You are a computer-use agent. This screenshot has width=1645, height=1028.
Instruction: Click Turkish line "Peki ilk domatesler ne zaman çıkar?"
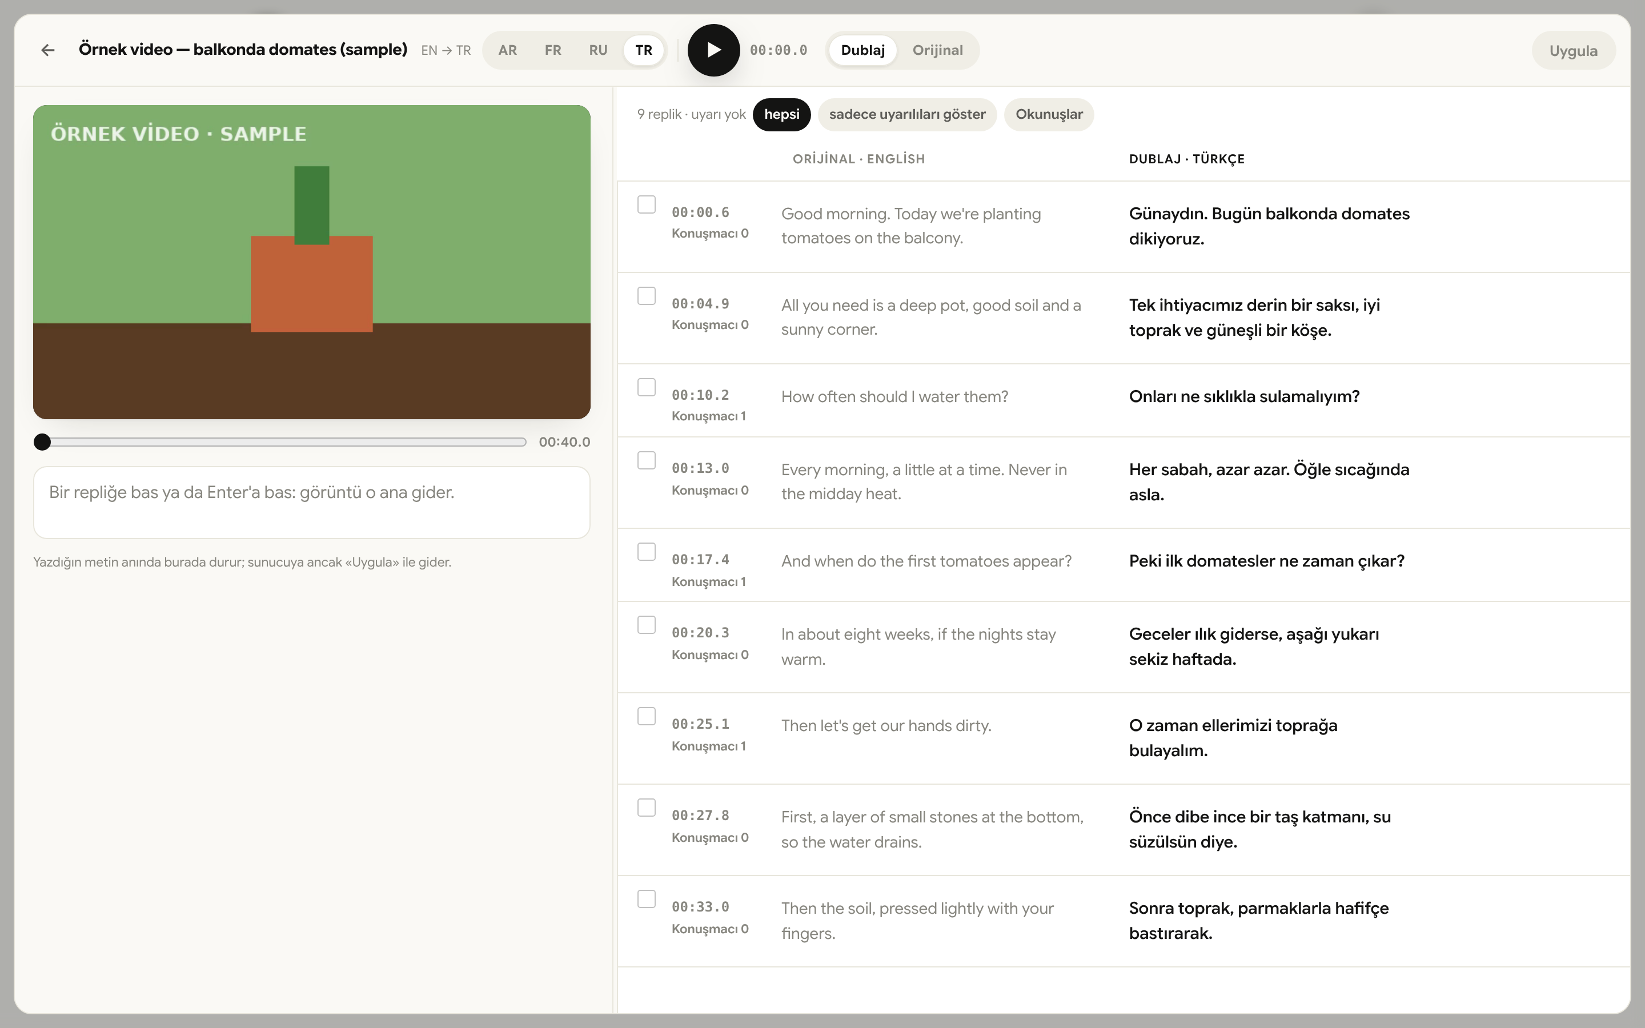pyautogui.click(x=1266, y=561)
